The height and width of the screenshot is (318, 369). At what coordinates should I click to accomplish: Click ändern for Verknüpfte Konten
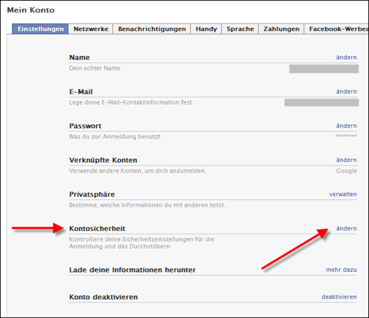pos(346,160)
